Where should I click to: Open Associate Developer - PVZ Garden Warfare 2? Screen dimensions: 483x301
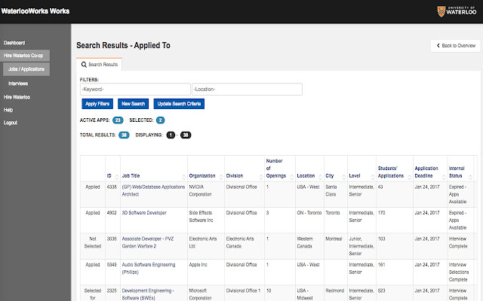[148, 242]
